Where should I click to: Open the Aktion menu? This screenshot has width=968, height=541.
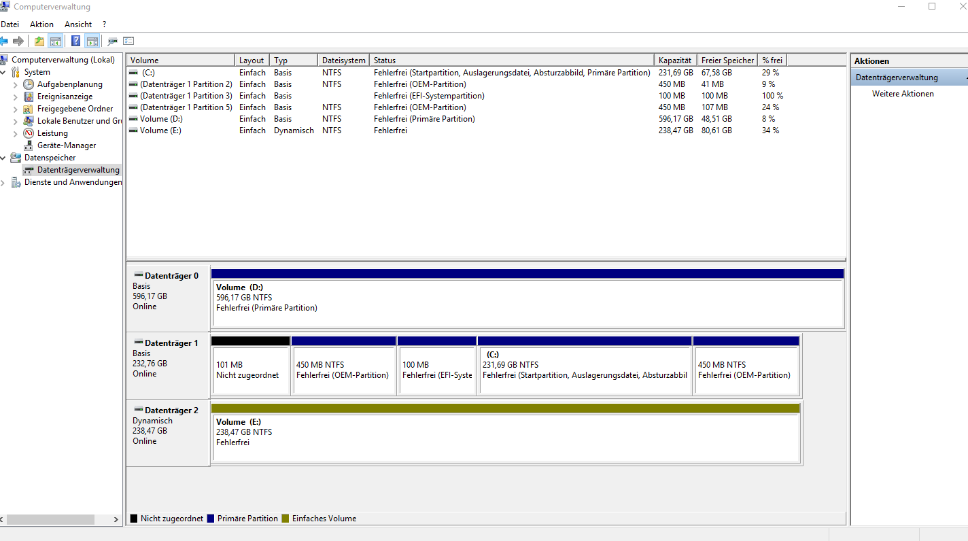point(41,24)
